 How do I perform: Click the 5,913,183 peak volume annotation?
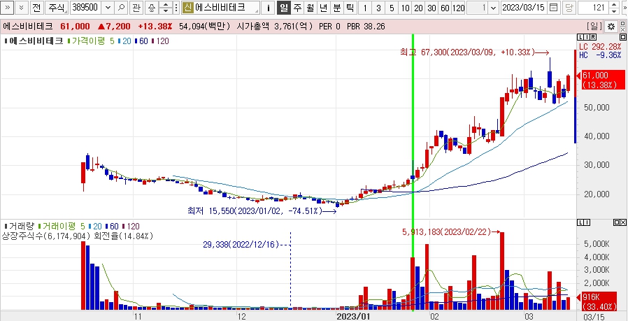451,231
